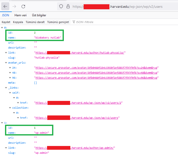Open the shield tracking protection icon

pos(61,7)
